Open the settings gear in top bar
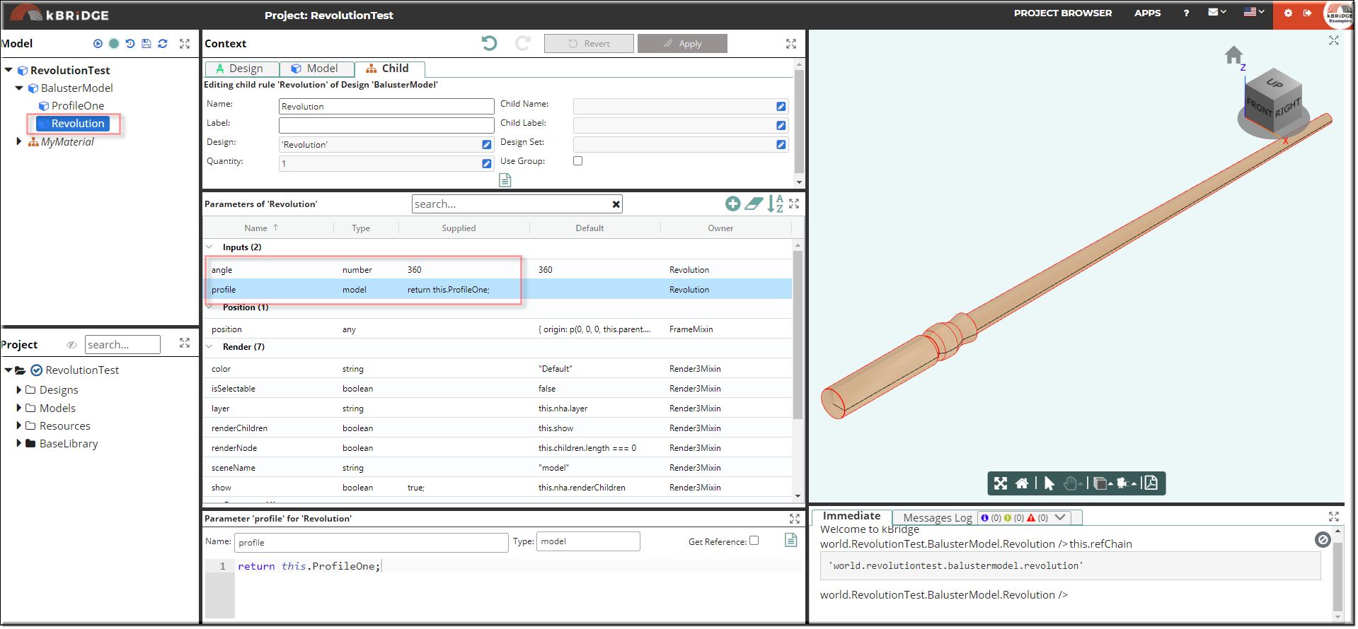This screenshot has height=629, width=1358. pos(1288,13)
